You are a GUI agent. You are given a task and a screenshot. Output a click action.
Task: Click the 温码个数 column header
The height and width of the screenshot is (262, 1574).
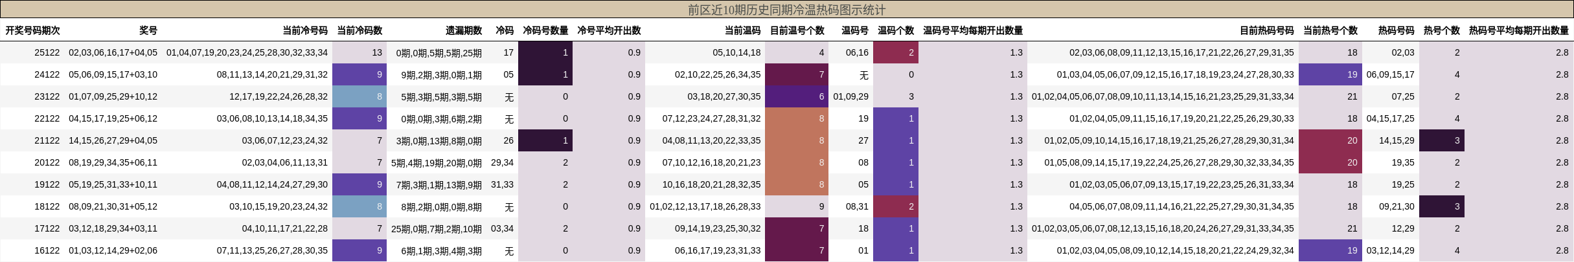point(896,30)
